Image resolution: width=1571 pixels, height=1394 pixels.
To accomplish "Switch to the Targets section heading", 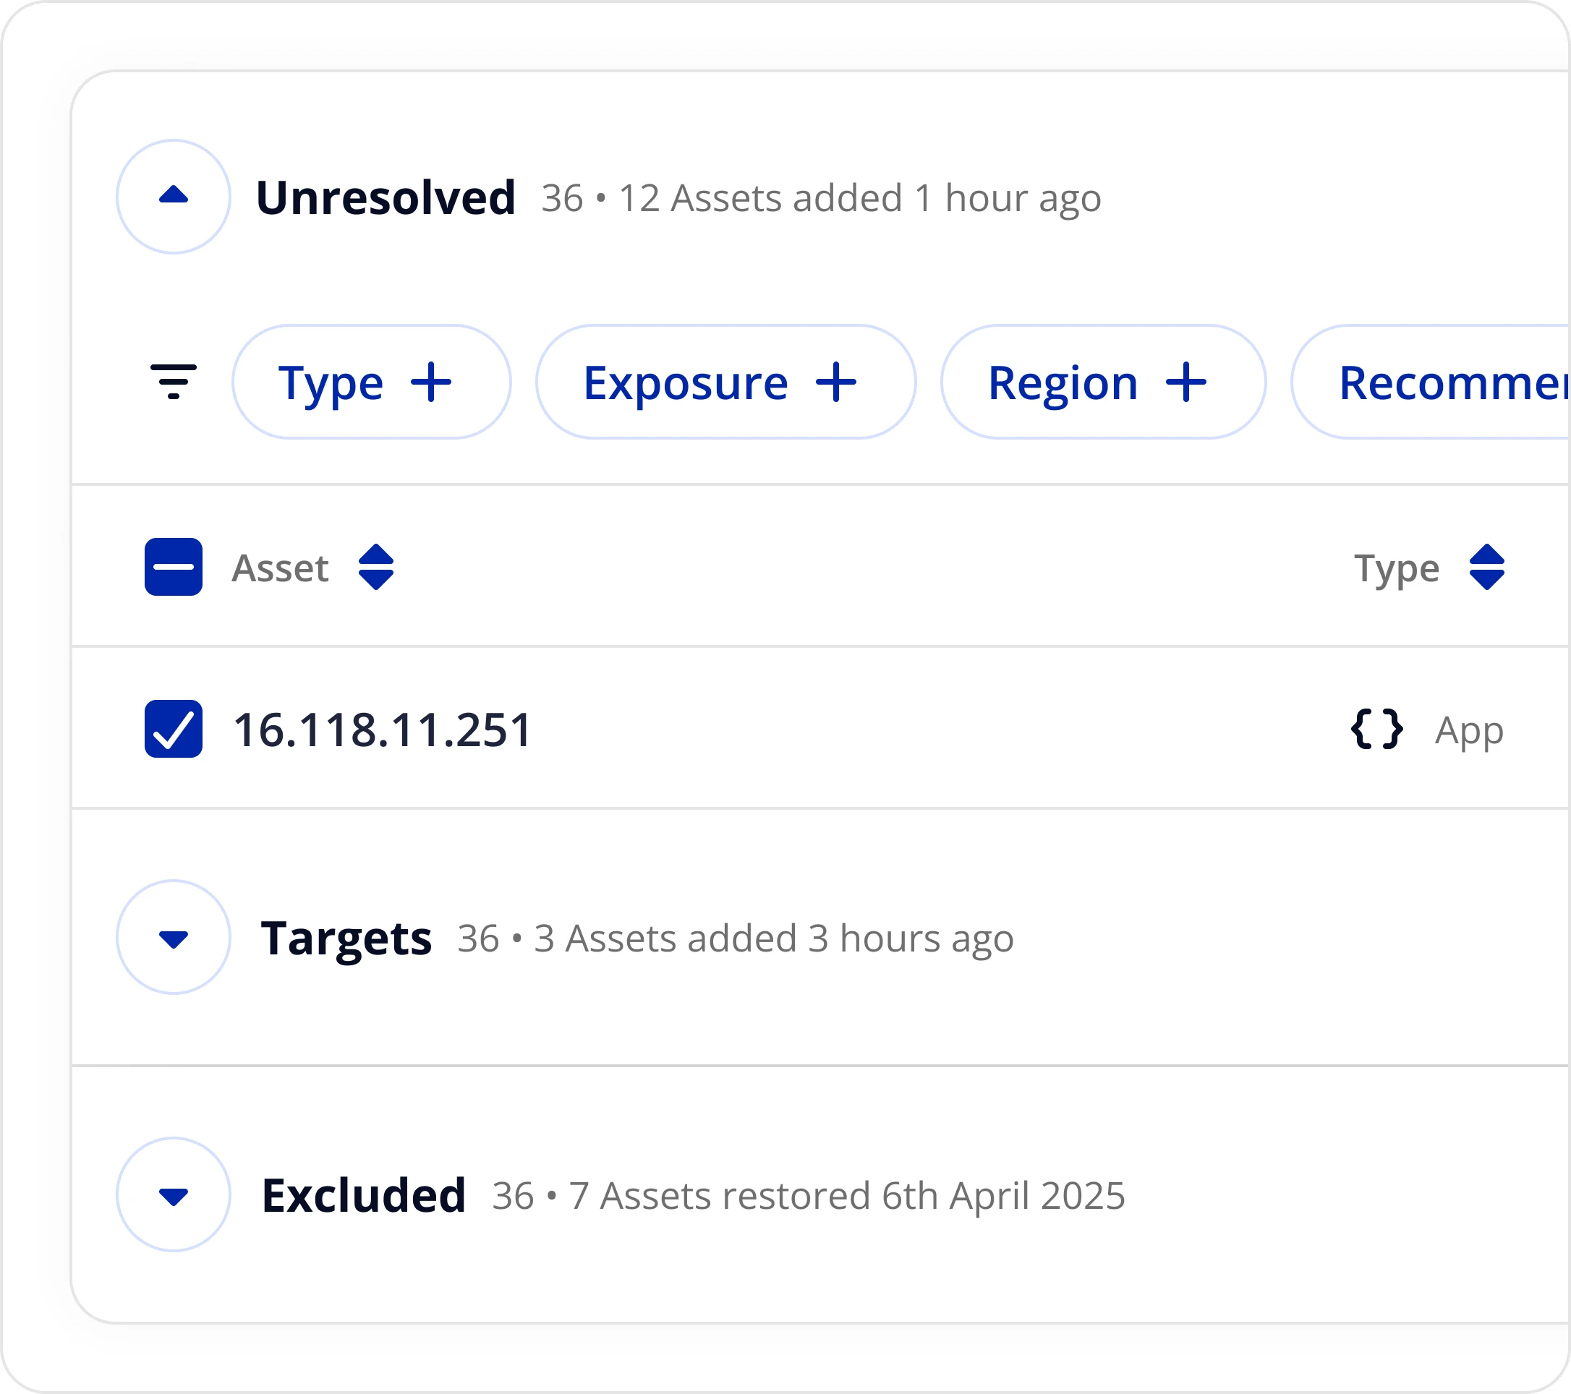I will 346,938.
